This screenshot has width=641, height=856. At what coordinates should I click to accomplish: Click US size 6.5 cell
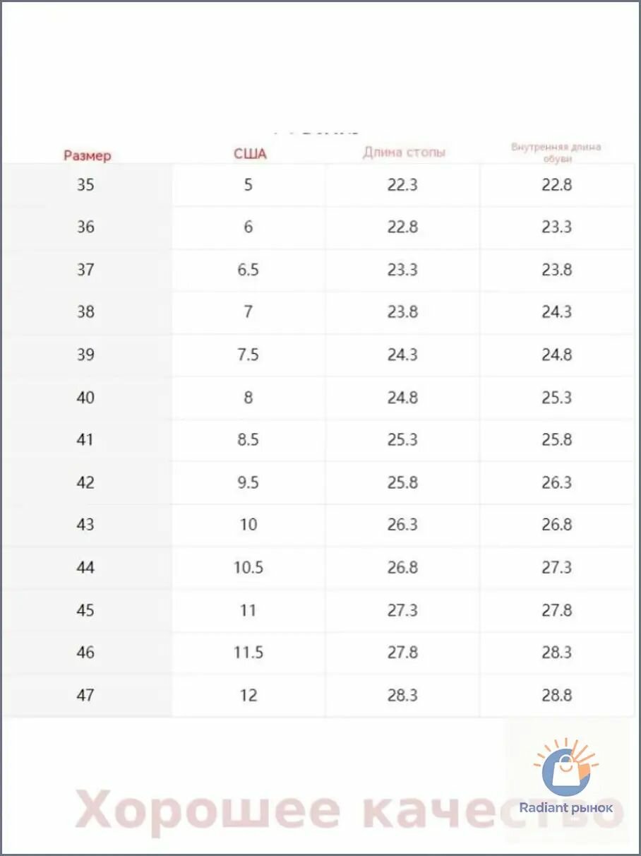(x=248, y=270)
